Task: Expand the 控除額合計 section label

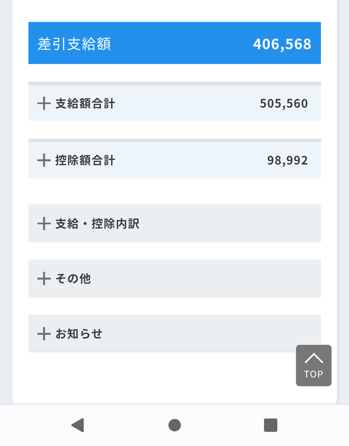Action: [x=85, y=160]
